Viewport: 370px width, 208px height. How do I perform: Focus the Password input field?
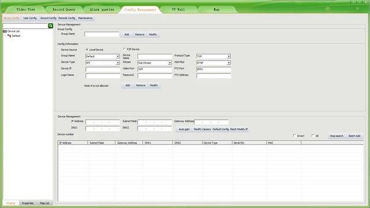click(x=155, y=76)
